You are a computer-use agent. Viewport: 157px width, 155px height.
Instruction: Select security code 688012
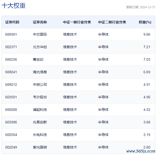click(11, 85)
